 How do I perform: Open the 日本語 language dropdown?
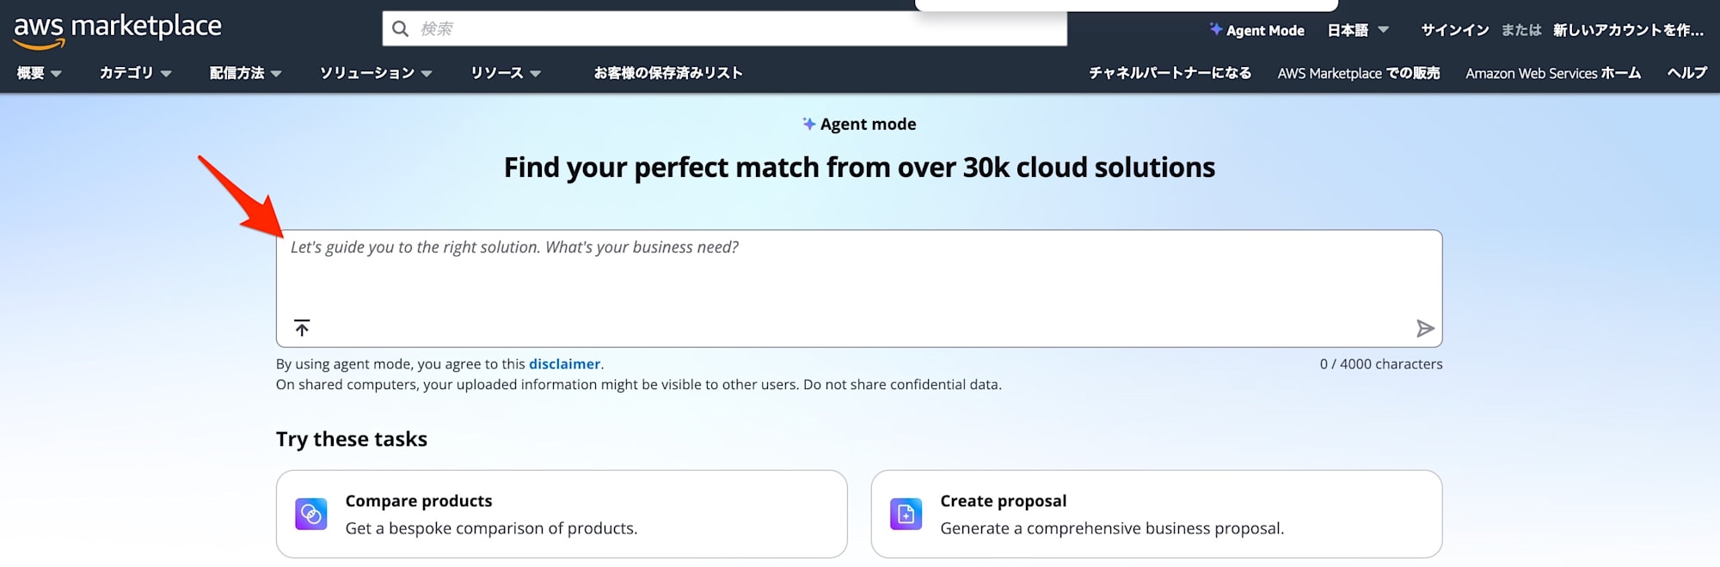(x=1357, y=30)
